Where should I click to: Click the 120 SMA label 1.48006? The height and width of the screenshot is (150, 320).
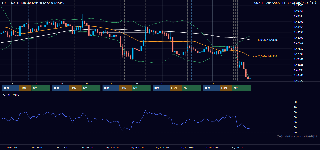(x=266, y=40)
